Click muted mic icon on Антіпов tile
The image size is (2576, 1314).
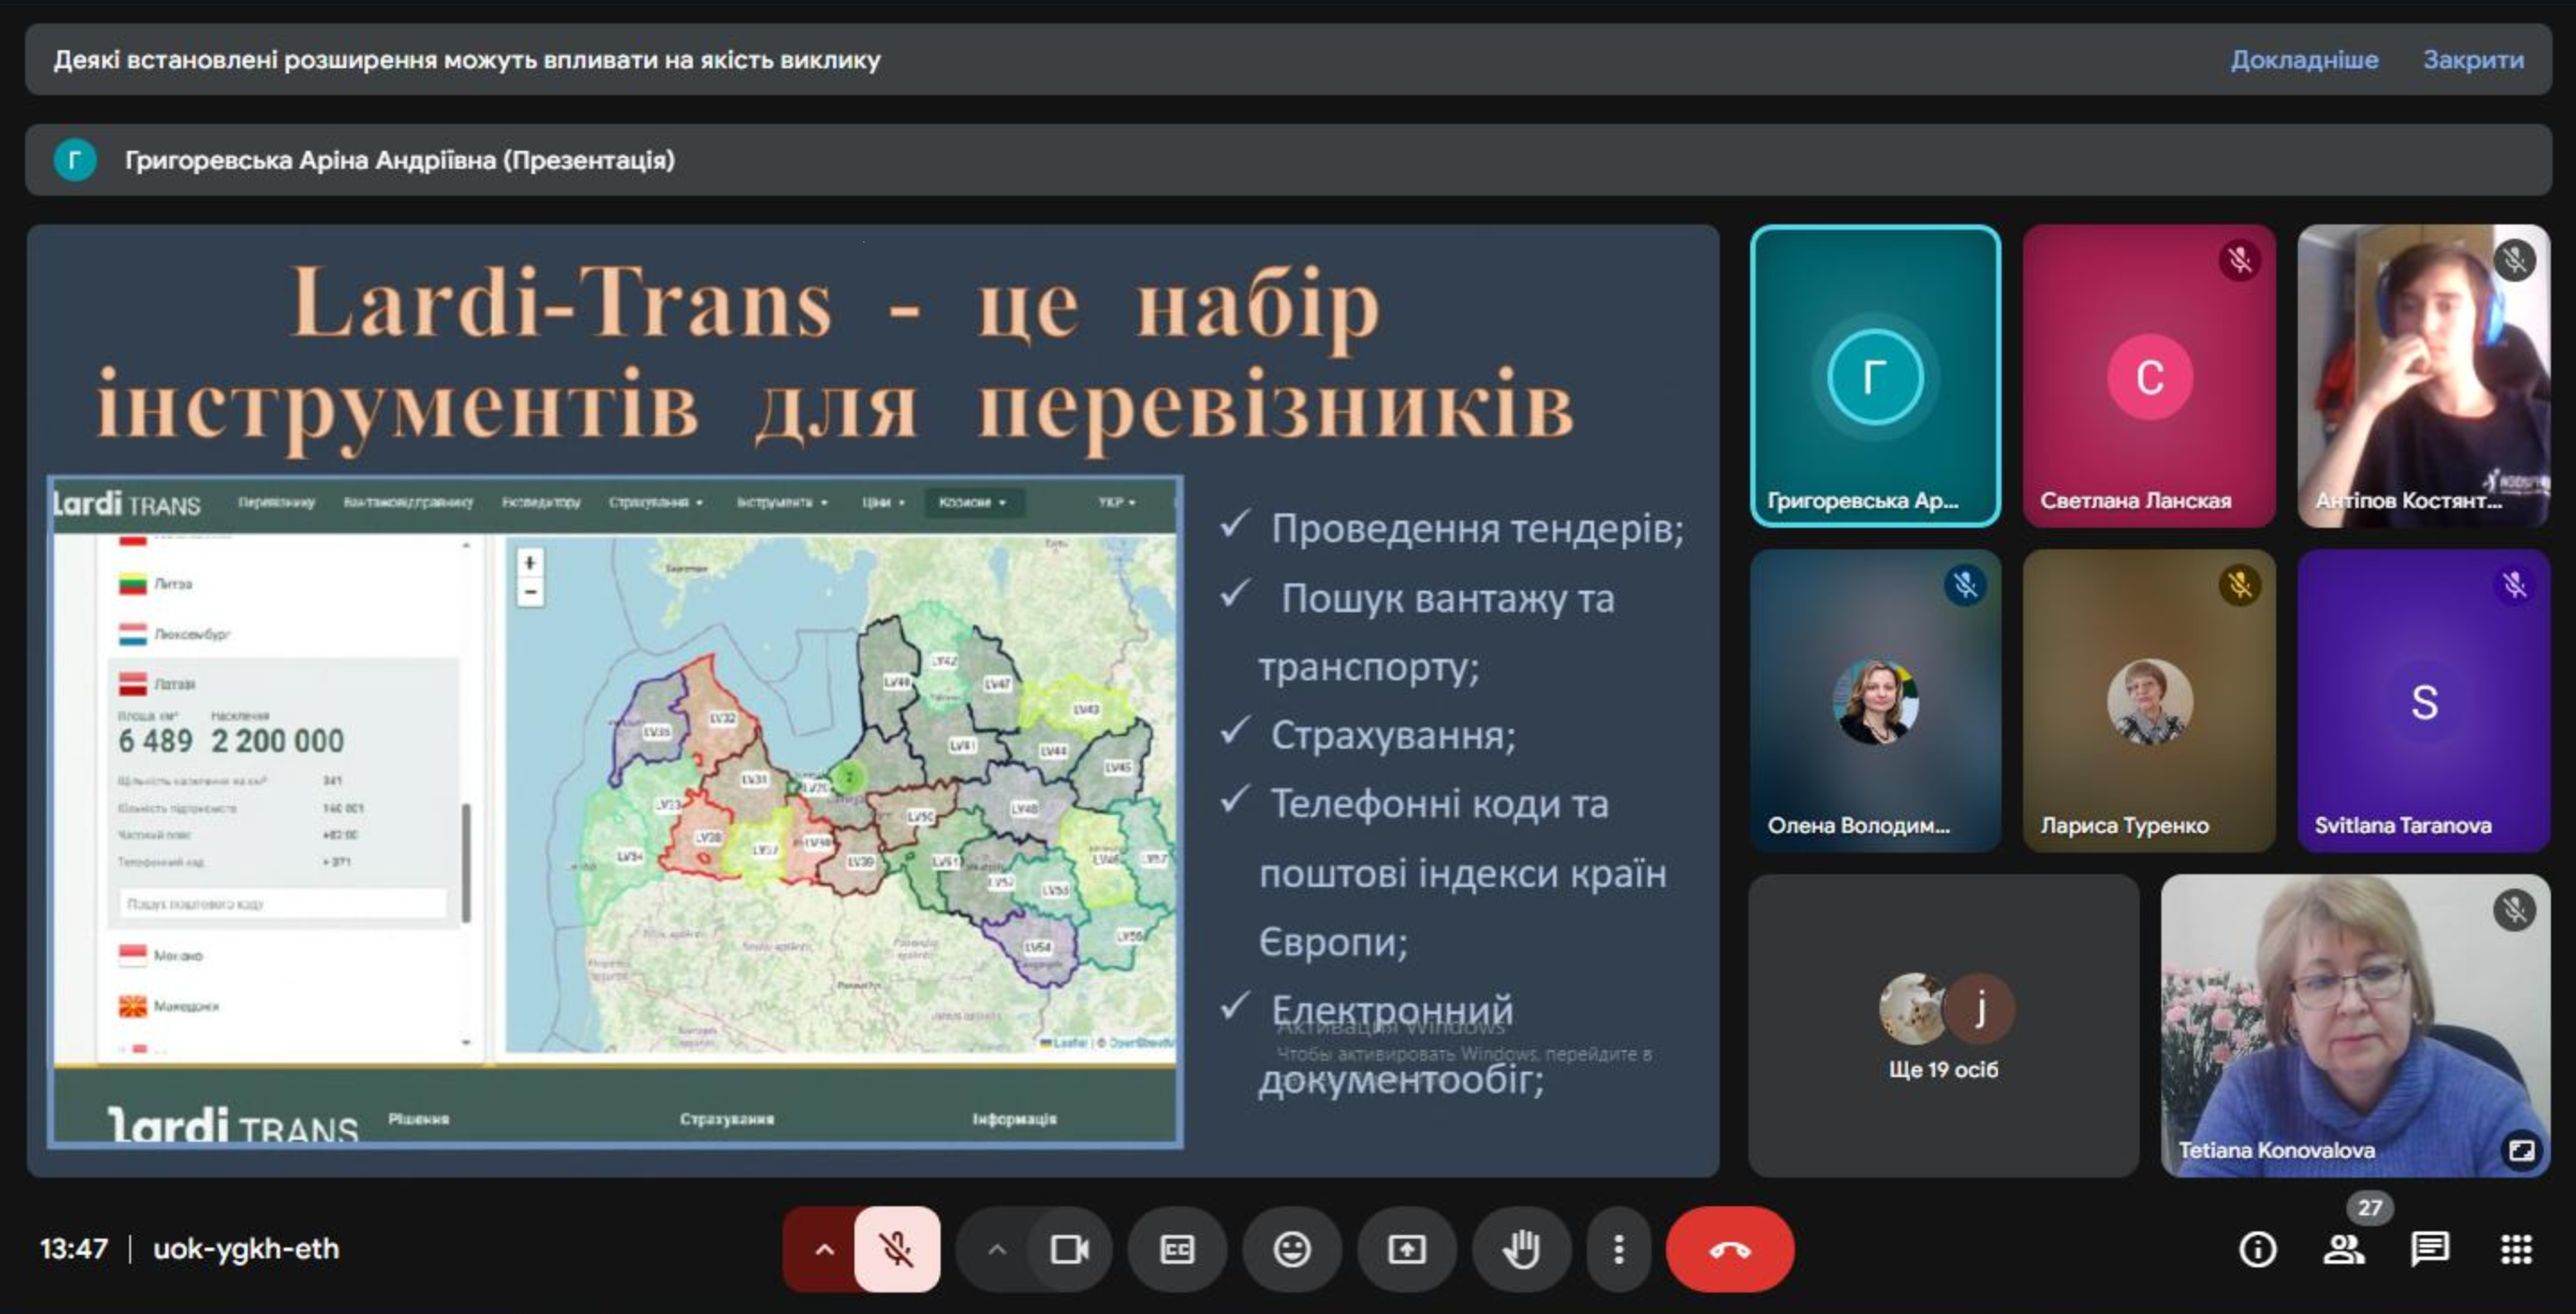tap(2514, 261)
